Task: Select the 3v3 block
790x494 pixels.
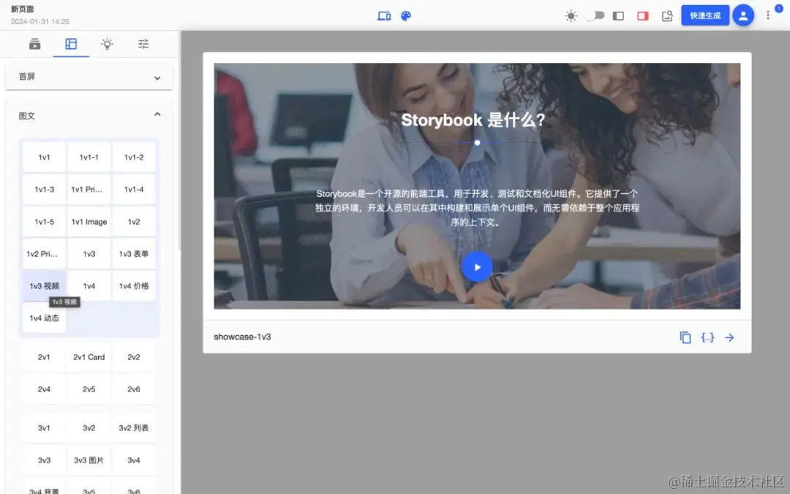Action: click(x=45, y=460)
